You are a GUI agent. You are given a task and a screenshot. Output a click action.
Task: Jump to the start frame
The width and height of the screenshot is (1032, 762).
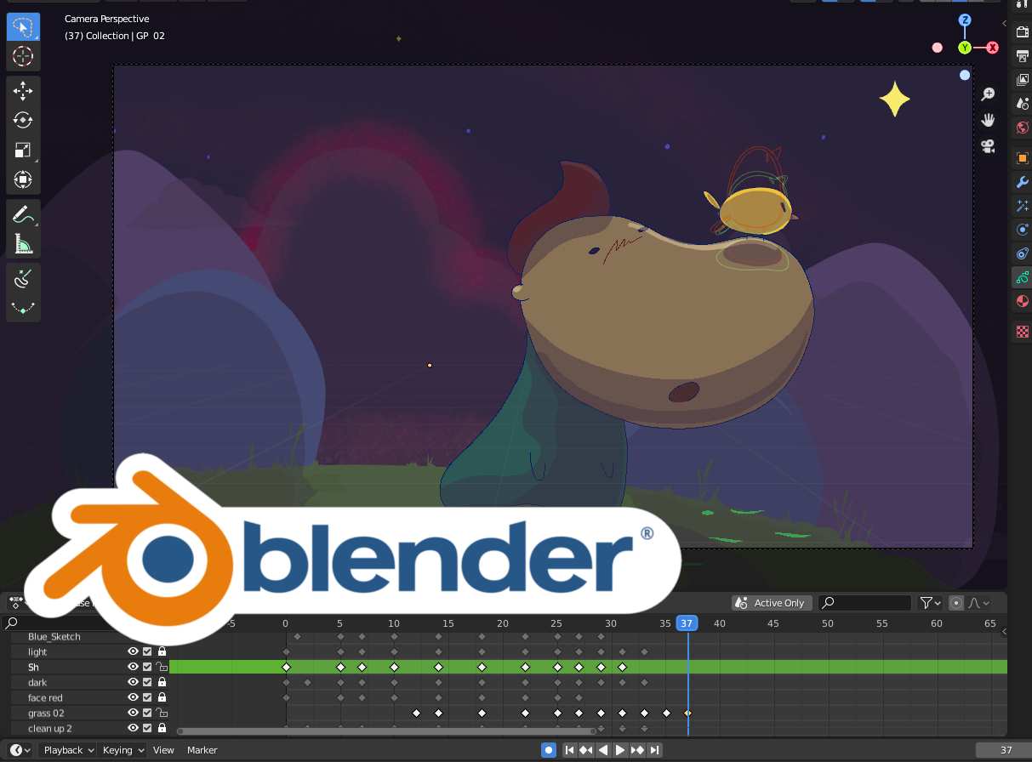568,750
